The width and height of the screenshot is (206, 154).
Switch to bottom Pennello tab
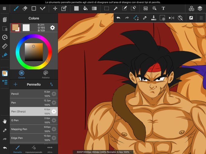click(x=18, y=149)
